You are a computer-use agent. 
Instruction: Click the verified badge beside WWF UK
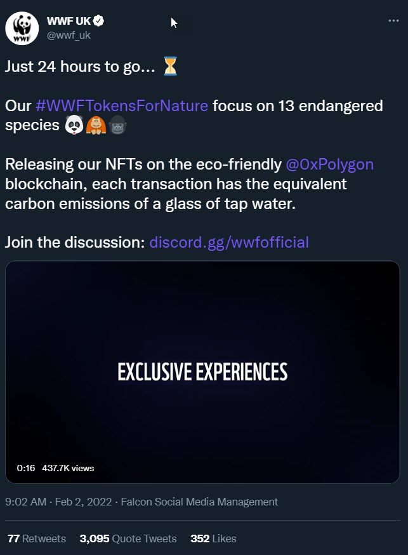click(x=99, y=22)
